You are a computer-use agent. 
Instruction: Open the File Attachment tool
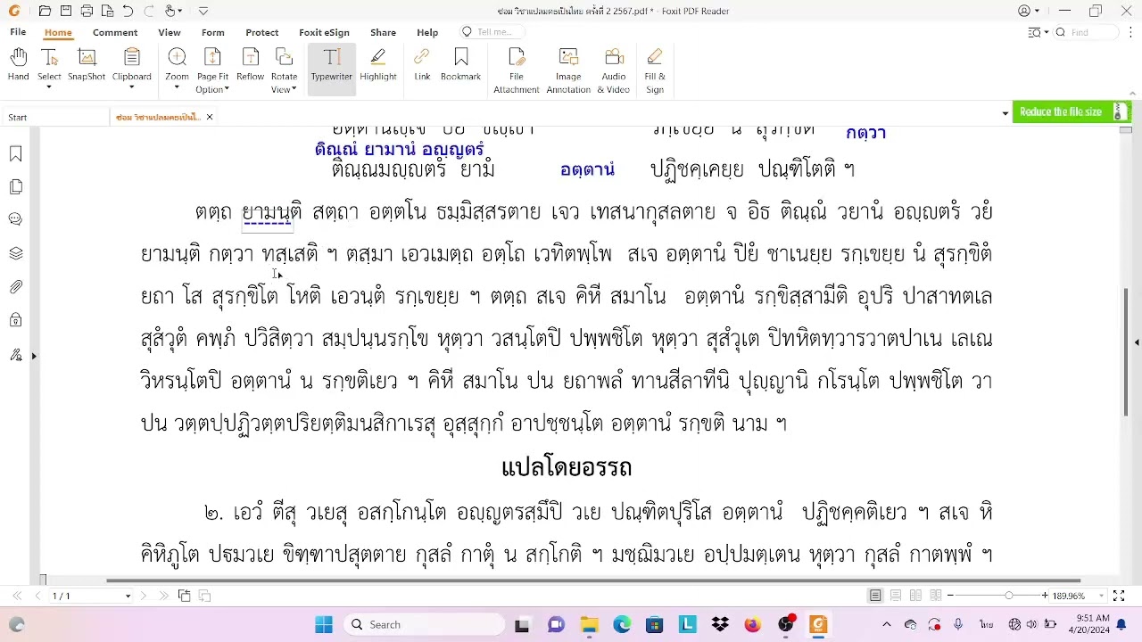[517, 70]
